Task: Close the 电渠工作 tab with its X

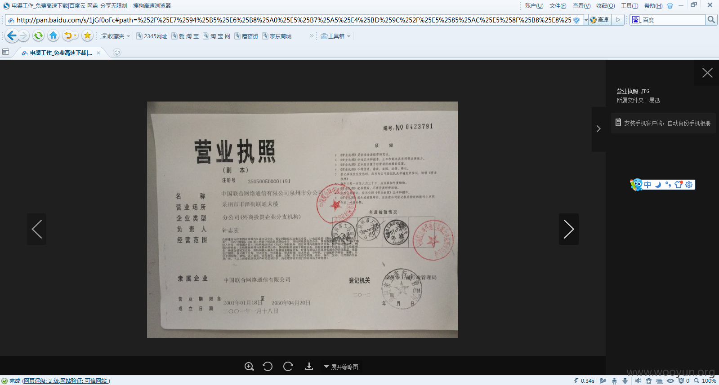Action: pos(98,53)
